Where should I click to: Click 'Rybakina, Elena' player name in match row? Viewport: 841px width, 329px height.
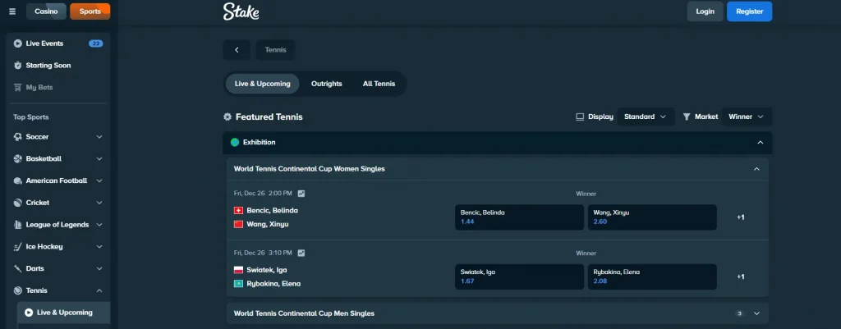(x=273, y=284)
